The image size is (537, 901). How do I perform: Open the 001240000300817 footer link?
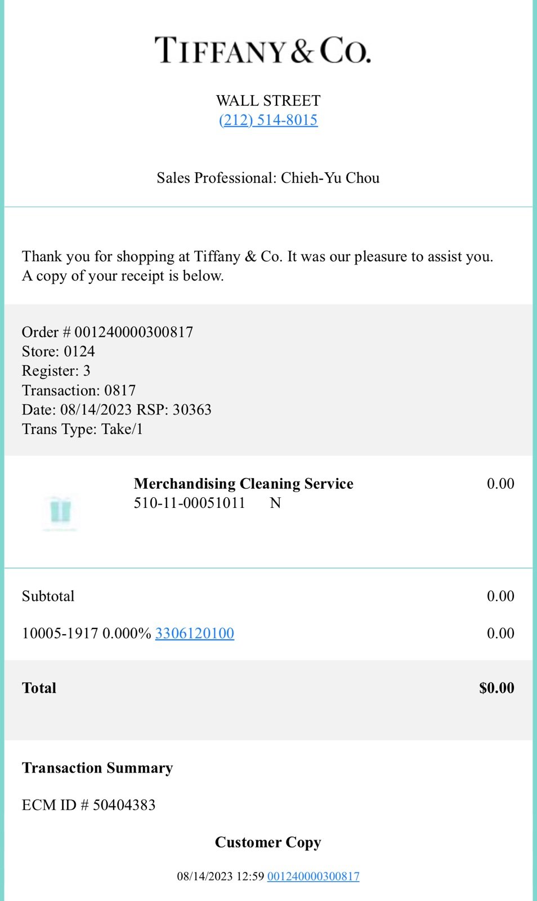click(314, 876)
